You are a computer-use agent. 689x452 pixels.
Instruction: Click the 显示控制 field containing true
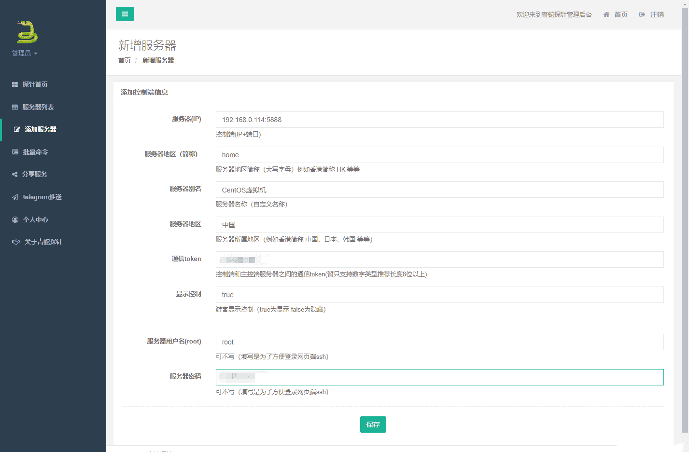coord(439,295)
